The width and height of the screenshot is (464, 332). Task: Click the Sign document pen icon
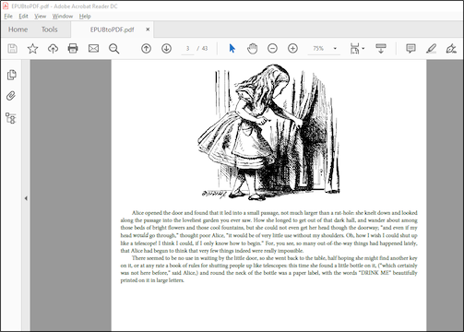point(451,49)
